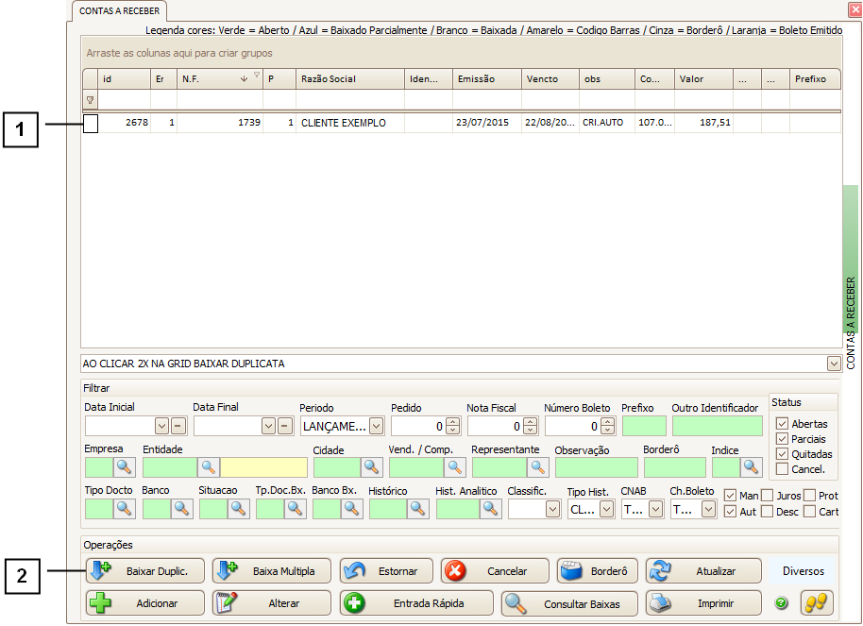The height and width of the screenshot is (626, 863).
Task: Increase the Pedido spinner value
Action: 452,421
